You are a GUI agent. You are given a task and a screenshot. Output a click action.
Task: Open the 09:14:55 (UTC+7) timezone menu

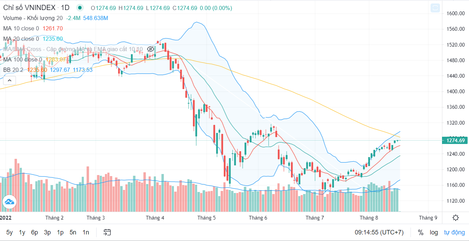(x=379, y=232)
